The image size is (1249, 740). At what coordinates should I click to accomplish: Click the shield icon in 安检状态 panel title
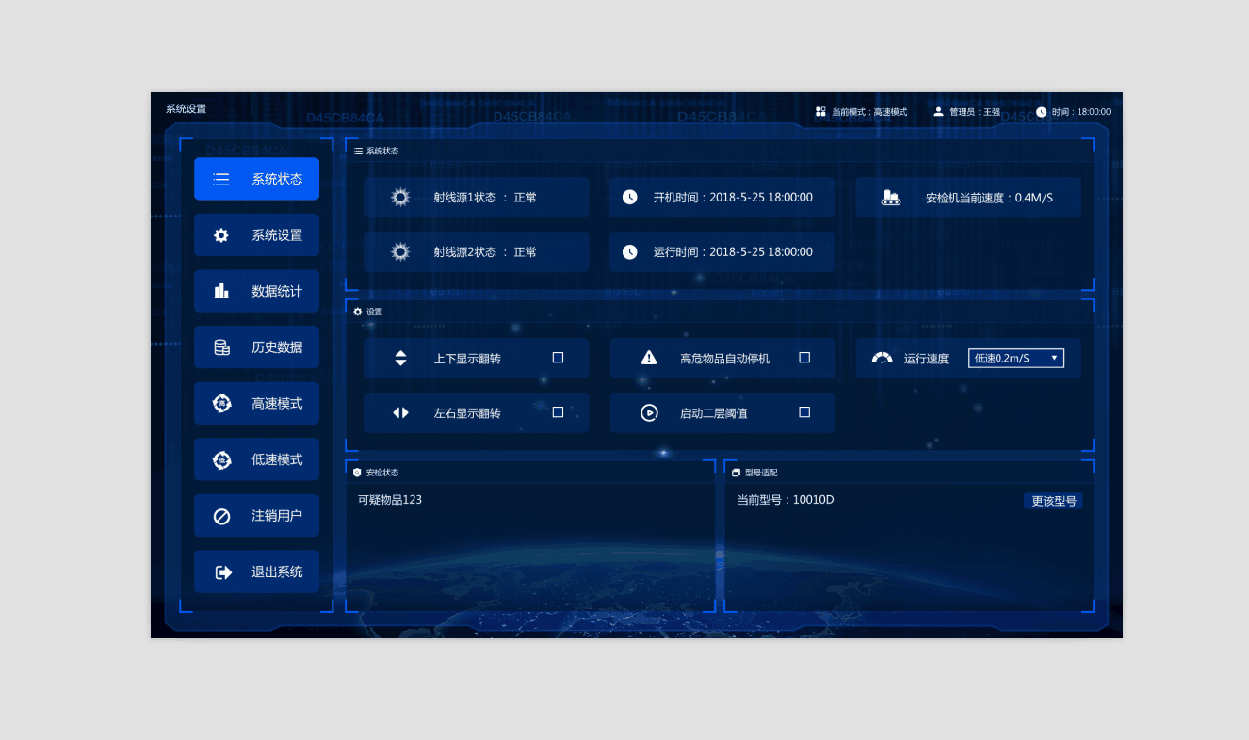click(357, 473)
